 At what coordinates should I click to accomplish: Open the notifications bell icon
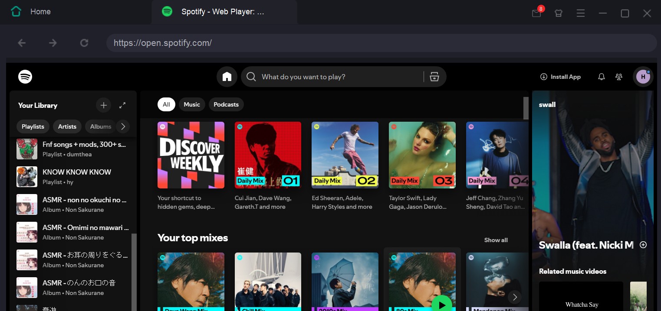coord(601,77)
